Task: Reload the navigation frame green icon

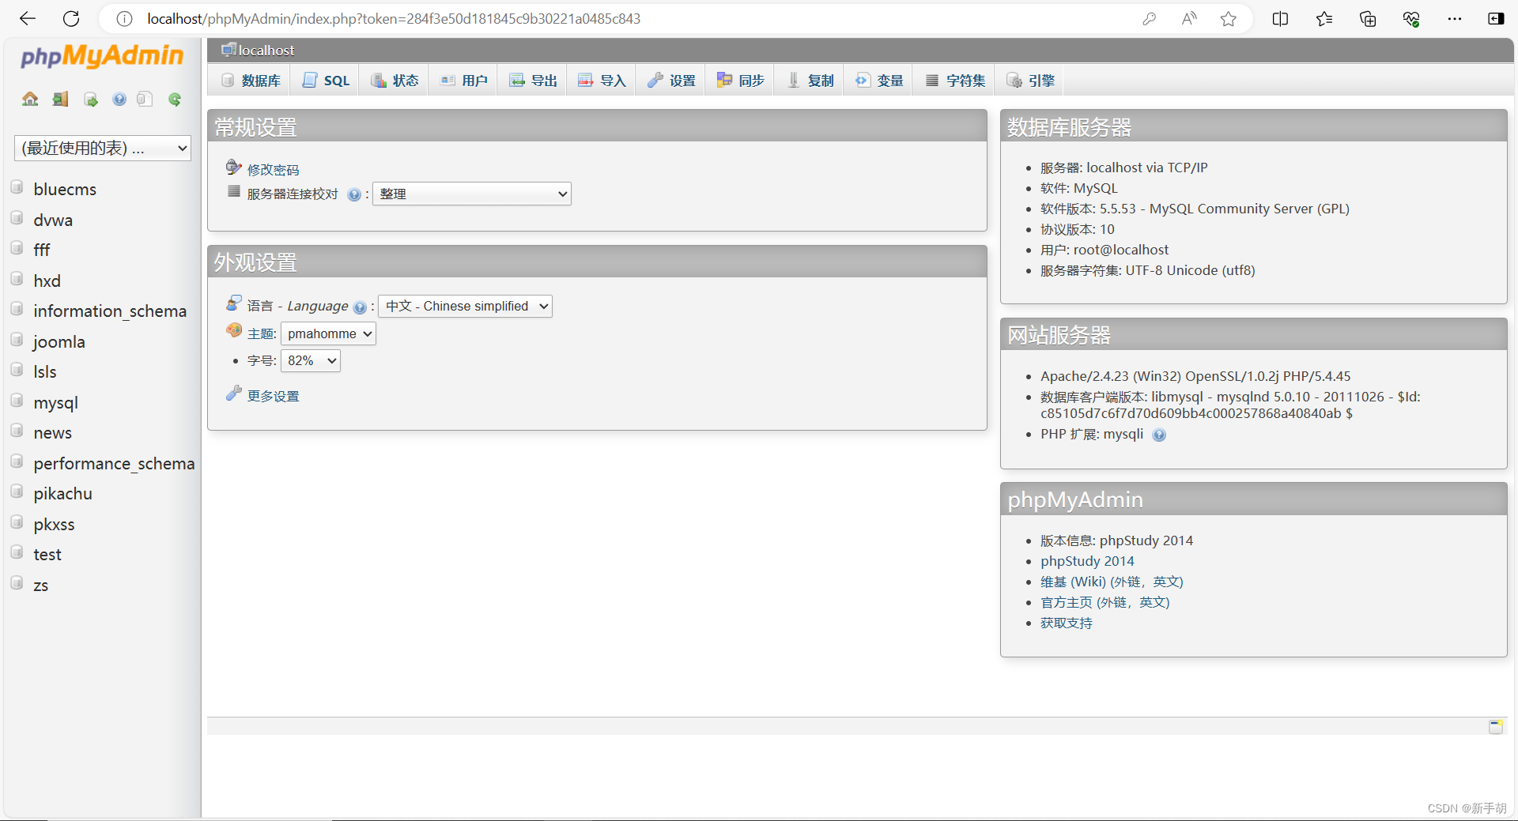Action: (x=175, y=99)
